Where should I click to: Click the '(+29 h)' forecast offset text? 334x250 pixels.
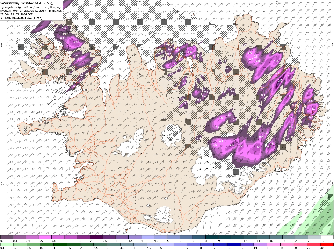(38, 18)
